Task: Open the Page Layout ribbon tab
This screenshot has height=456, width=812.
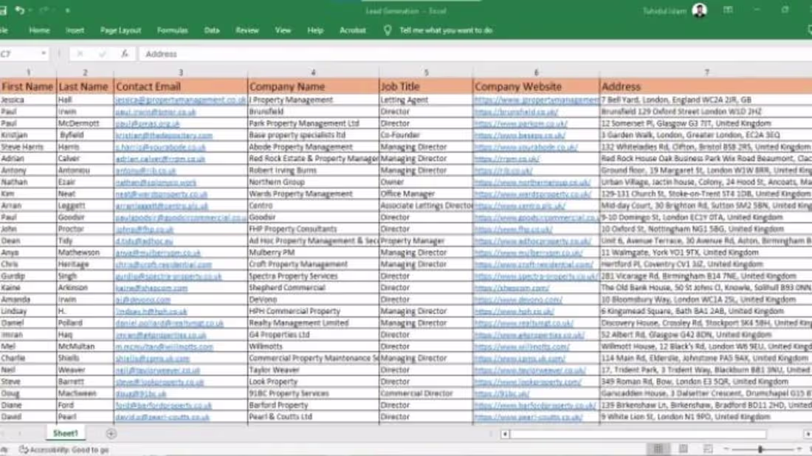Action: coord(120,30)
